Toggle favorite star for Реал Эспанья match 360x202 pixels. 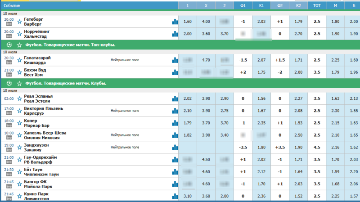pos(19,98)
